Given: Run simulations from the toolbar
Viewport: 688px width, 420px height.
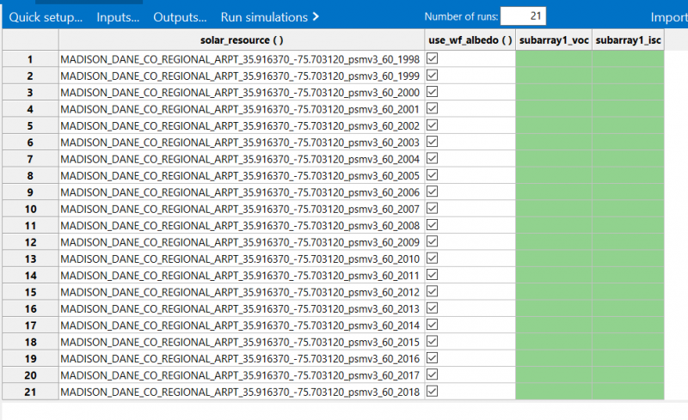Looking at the screenshot, I should point(269,17).
